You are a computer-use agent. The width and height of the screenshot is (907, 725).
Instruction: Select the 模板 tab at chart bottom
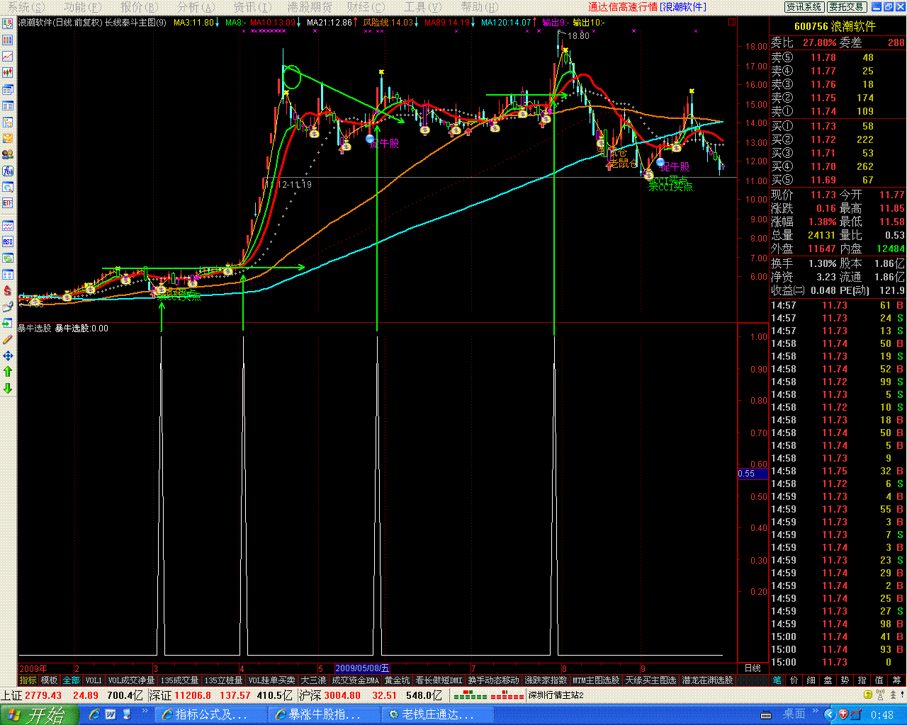50,680
